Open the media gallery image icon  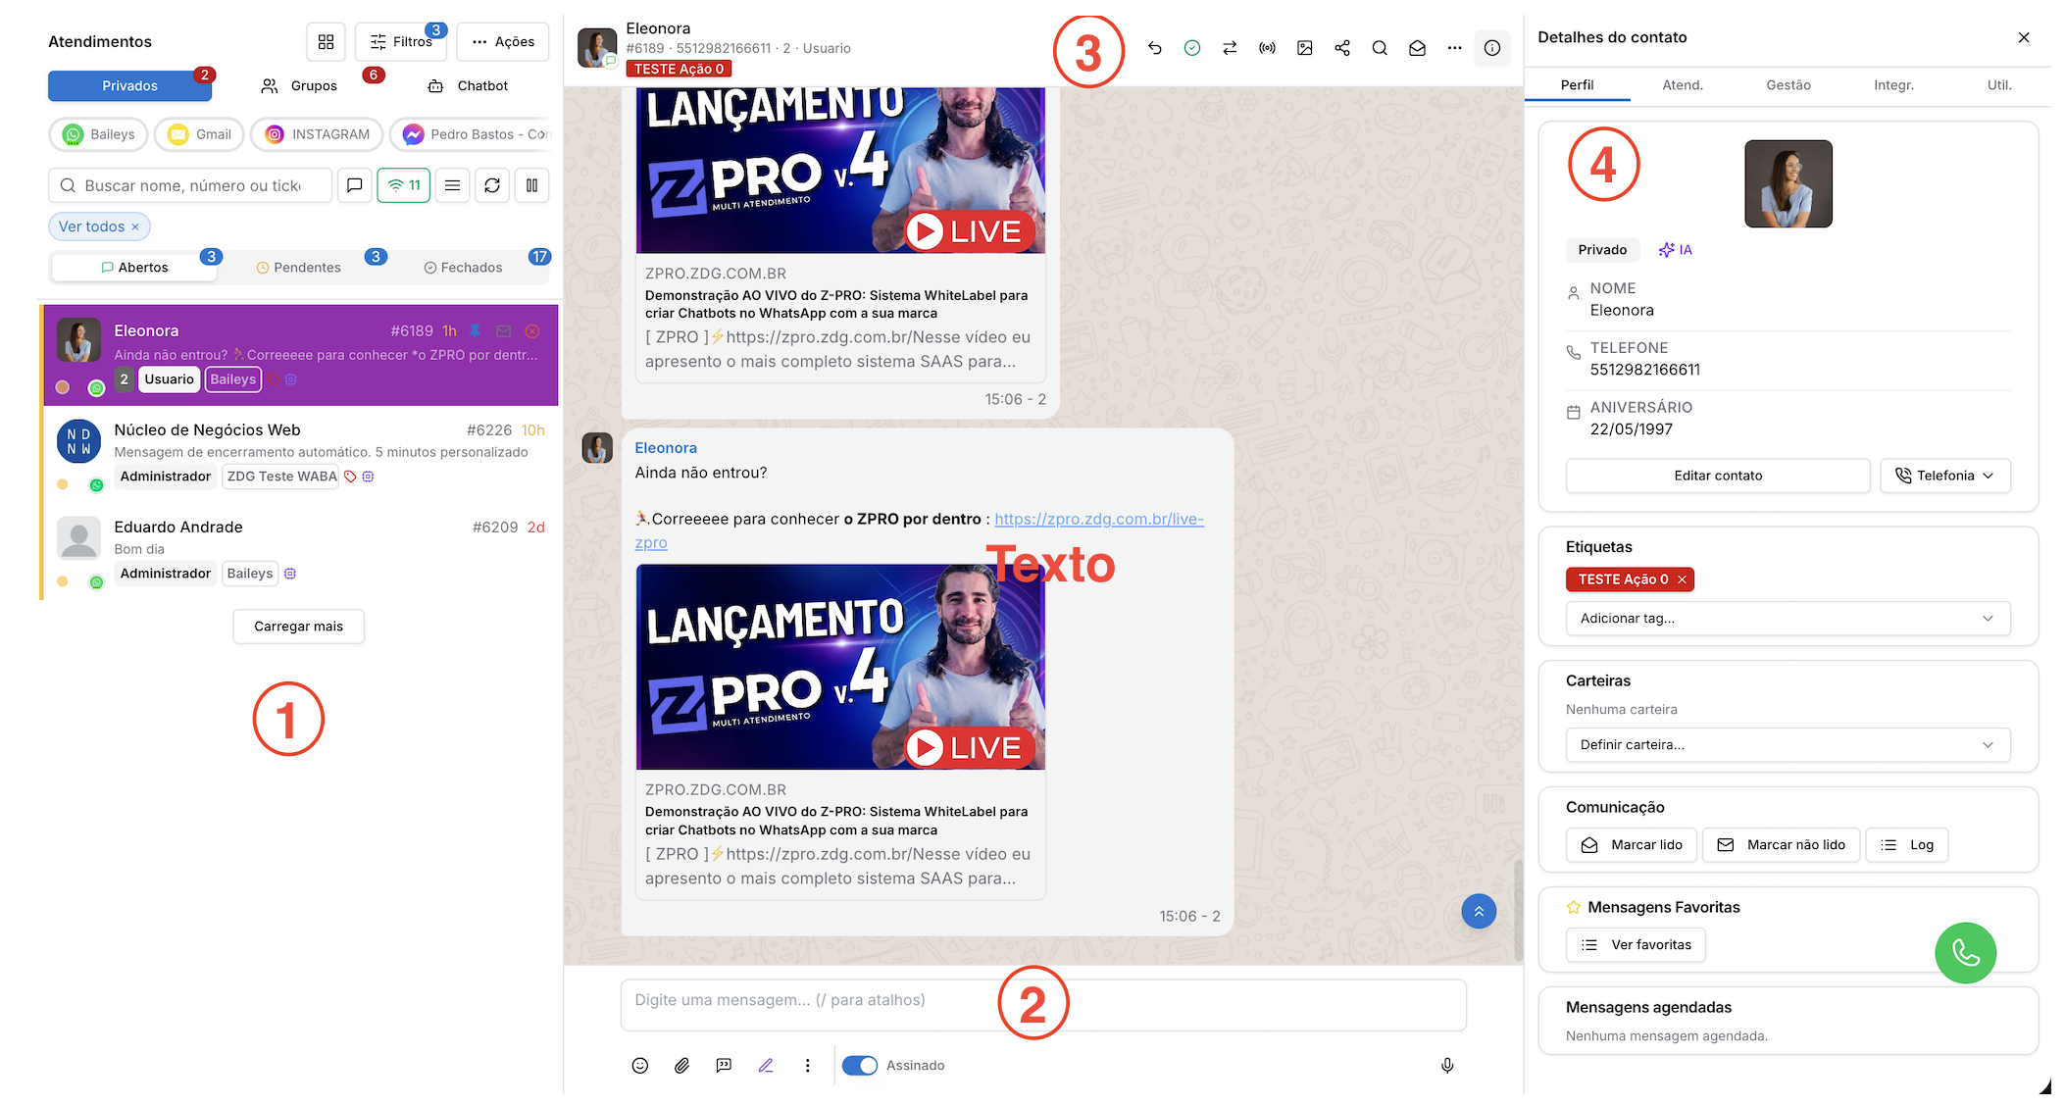pyautogui.click(x=1304, y=48)
